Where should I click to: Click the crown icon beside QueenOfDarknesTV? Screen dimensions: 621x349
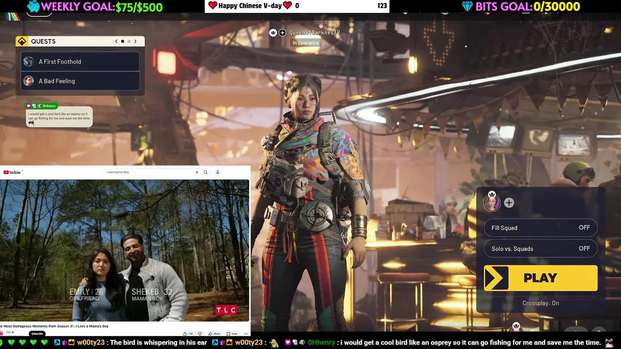click(273, 32)
